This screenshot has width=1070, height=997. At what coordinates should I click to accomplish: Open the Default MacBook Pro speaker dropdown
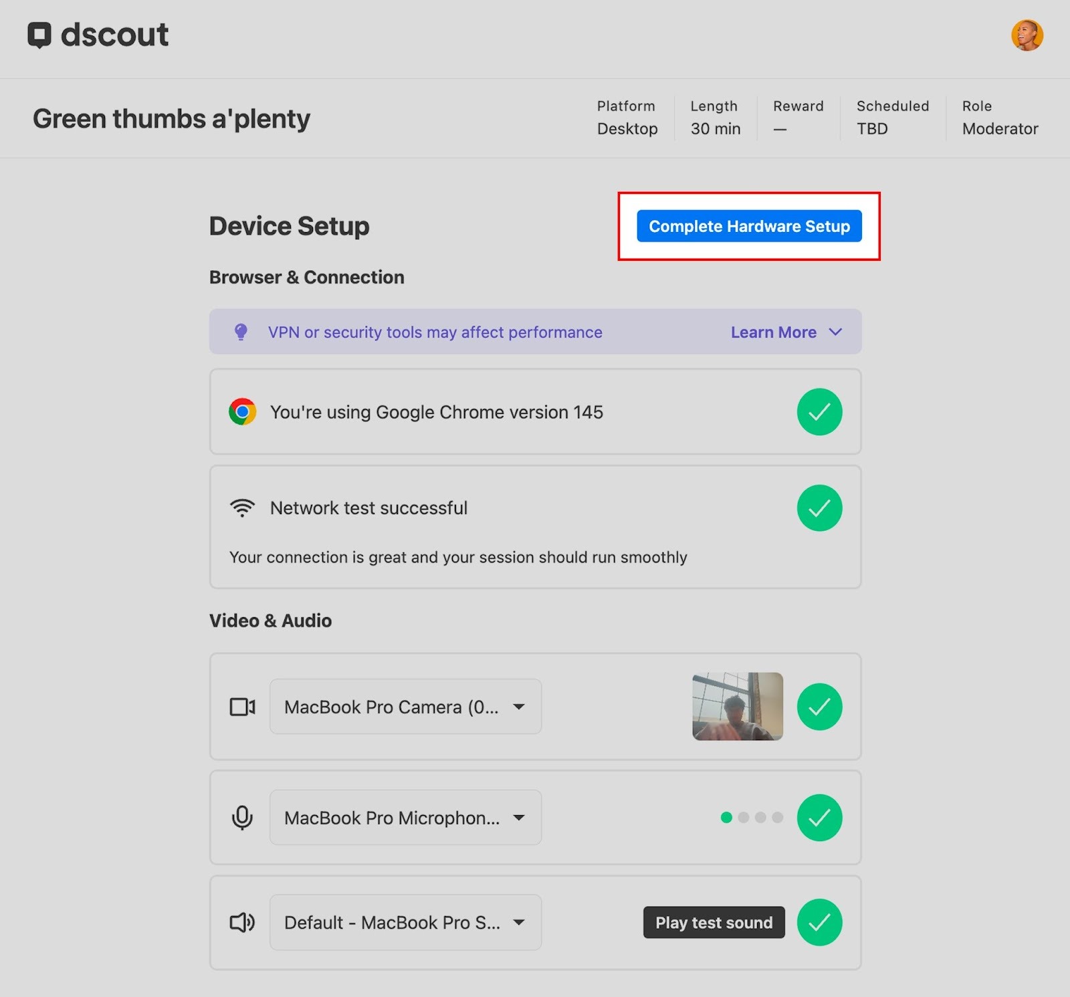pyautogui.click(x=405, y=923)
